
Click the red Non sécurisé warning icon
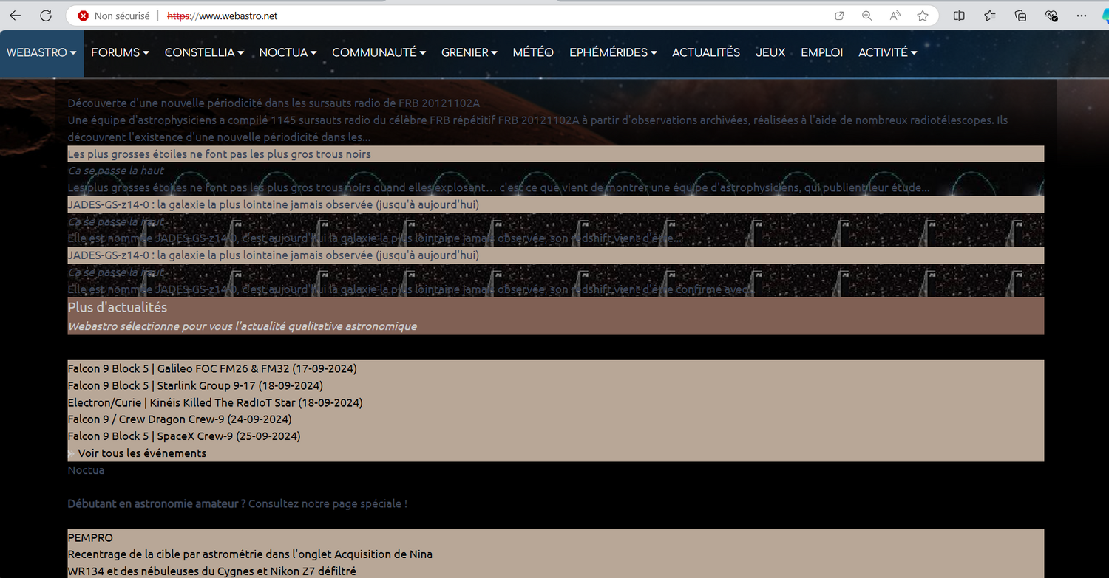[x=83, y=16]
